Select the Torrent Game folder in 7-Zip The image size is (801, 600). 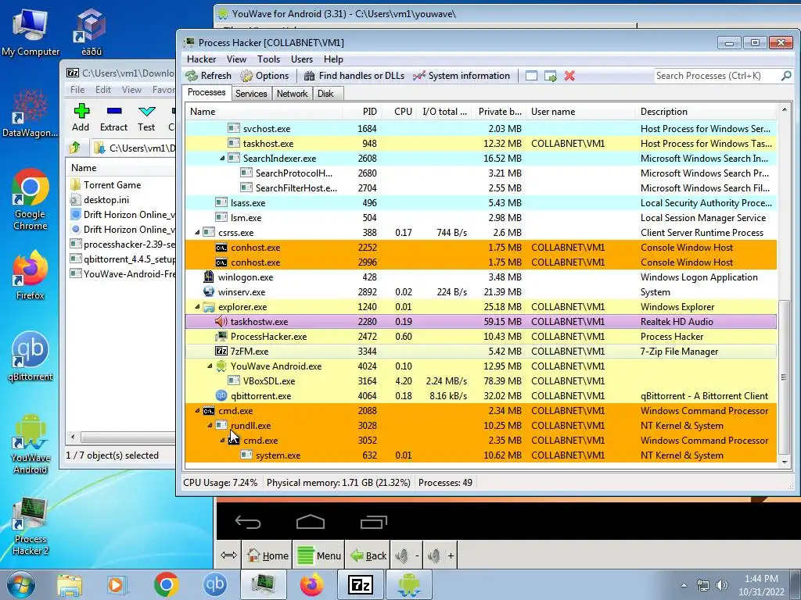tap(112, 185)
